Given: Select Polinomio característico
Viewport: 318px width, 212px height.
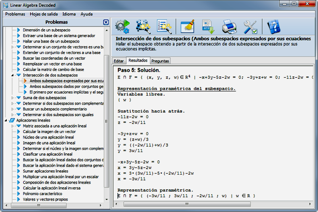Looking at the screenshot, I should pos(42,194).
